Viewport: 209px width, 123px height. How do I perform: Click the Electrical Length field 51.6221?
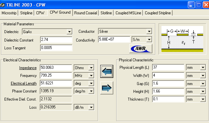click(x=56, y=83)
